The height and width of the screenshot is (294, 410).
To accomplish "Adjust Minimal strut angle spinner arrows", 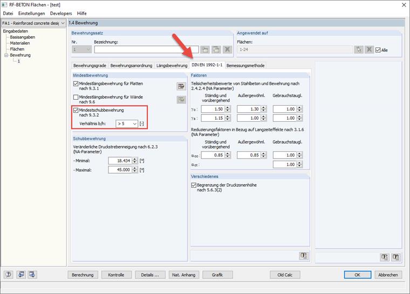I will 135,161.
